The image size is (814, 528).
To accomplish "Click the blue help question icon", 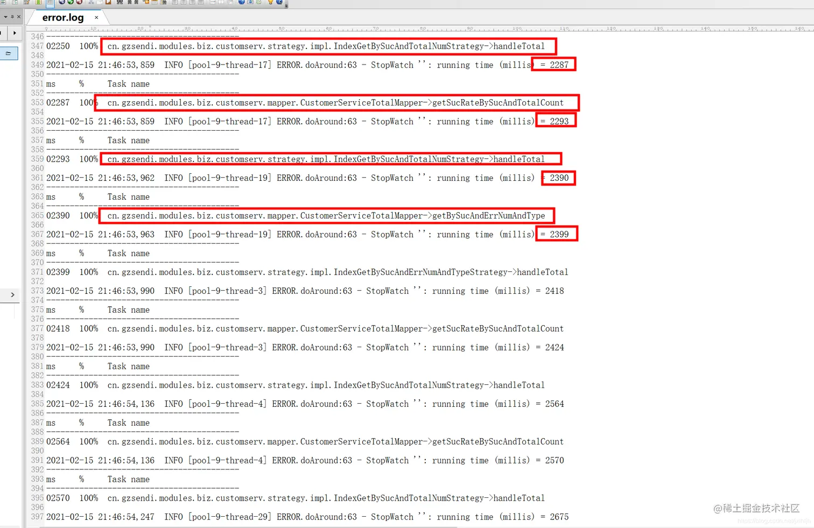I will click(x=279, y=2).
